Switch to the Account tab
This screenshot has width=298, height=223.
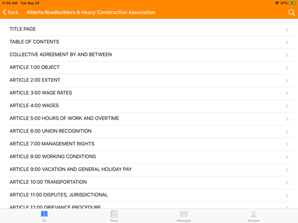[253, 216]
